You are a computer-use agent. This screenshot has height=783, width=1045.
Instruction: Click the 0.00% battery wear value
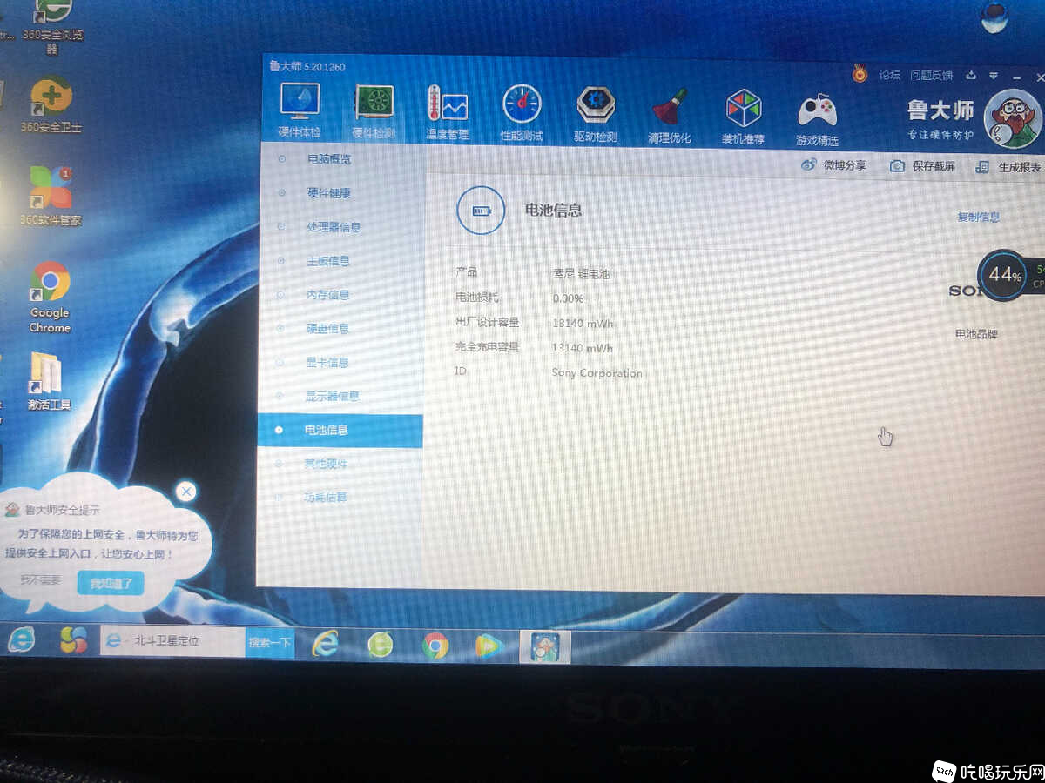(568, 298)
